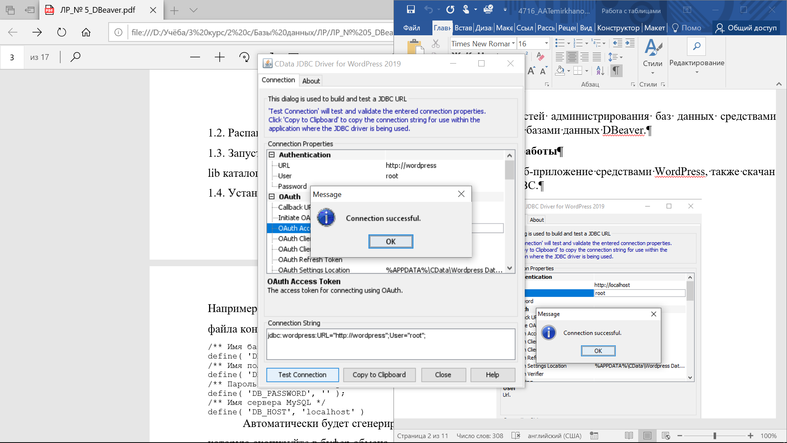This screenshot has height=443, width=787.
Task: Toggle touch/mouse mode icon in Word
Action: pyautogui.click(x=466, y=9)
